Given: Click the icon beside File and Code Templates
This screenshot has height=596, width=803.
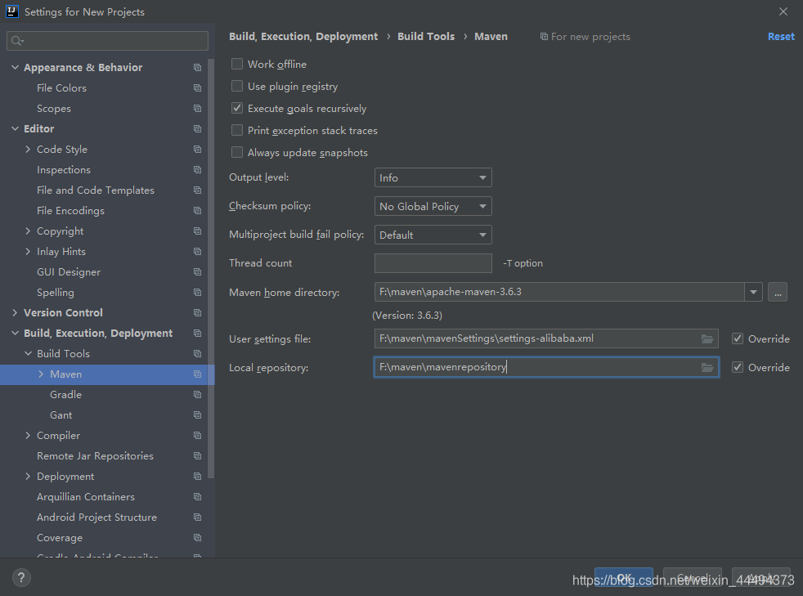Looking at the screenshot, I should pos(197,190).
